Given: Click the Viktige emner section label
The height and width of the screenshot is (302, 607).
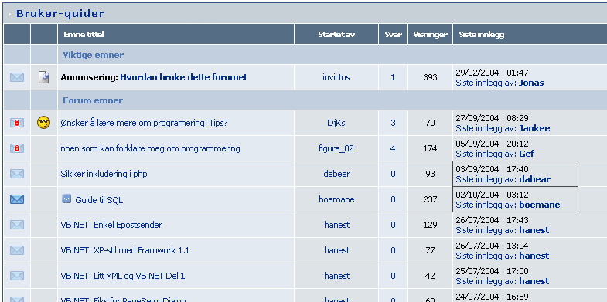Looking at the screenshot, I should (94, 55).
